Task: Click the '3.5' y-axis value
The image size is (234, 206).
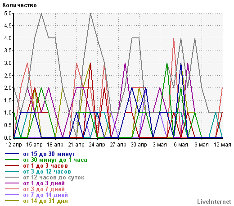Action: 8,50
